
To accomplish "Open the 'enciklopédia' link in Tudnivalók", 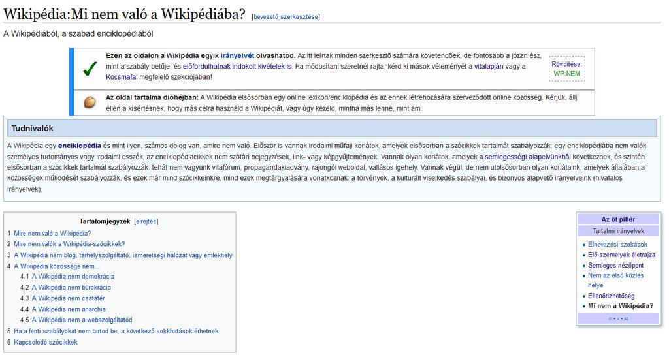I will [x=79, y=146].
